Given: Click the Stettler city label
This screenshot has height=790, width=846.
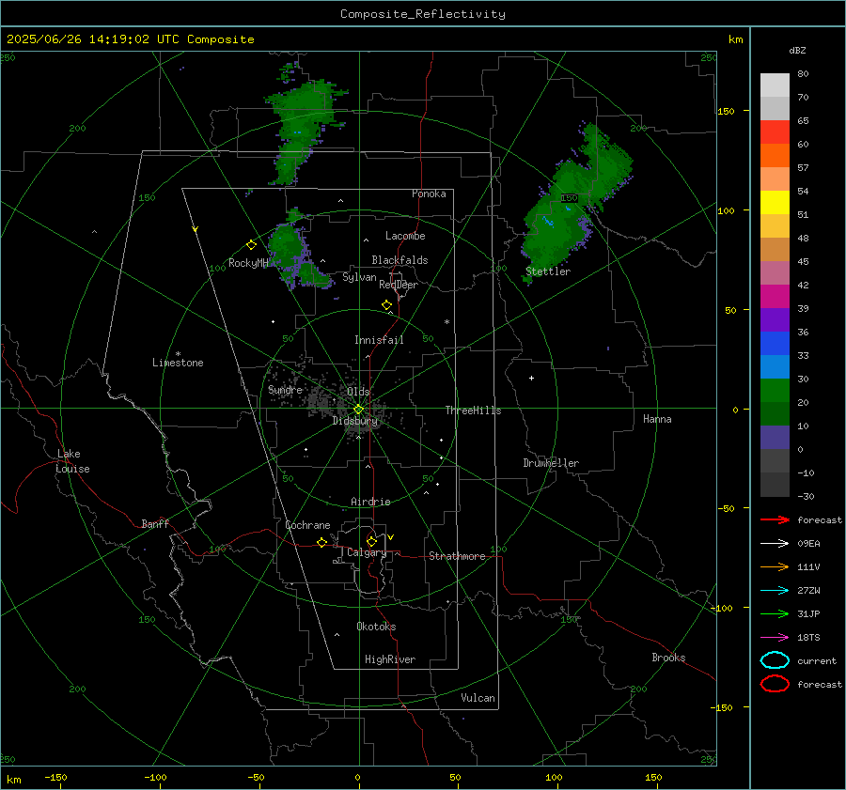Looking at the screenshot, I should pyautogui.click(x=548, y=271).
